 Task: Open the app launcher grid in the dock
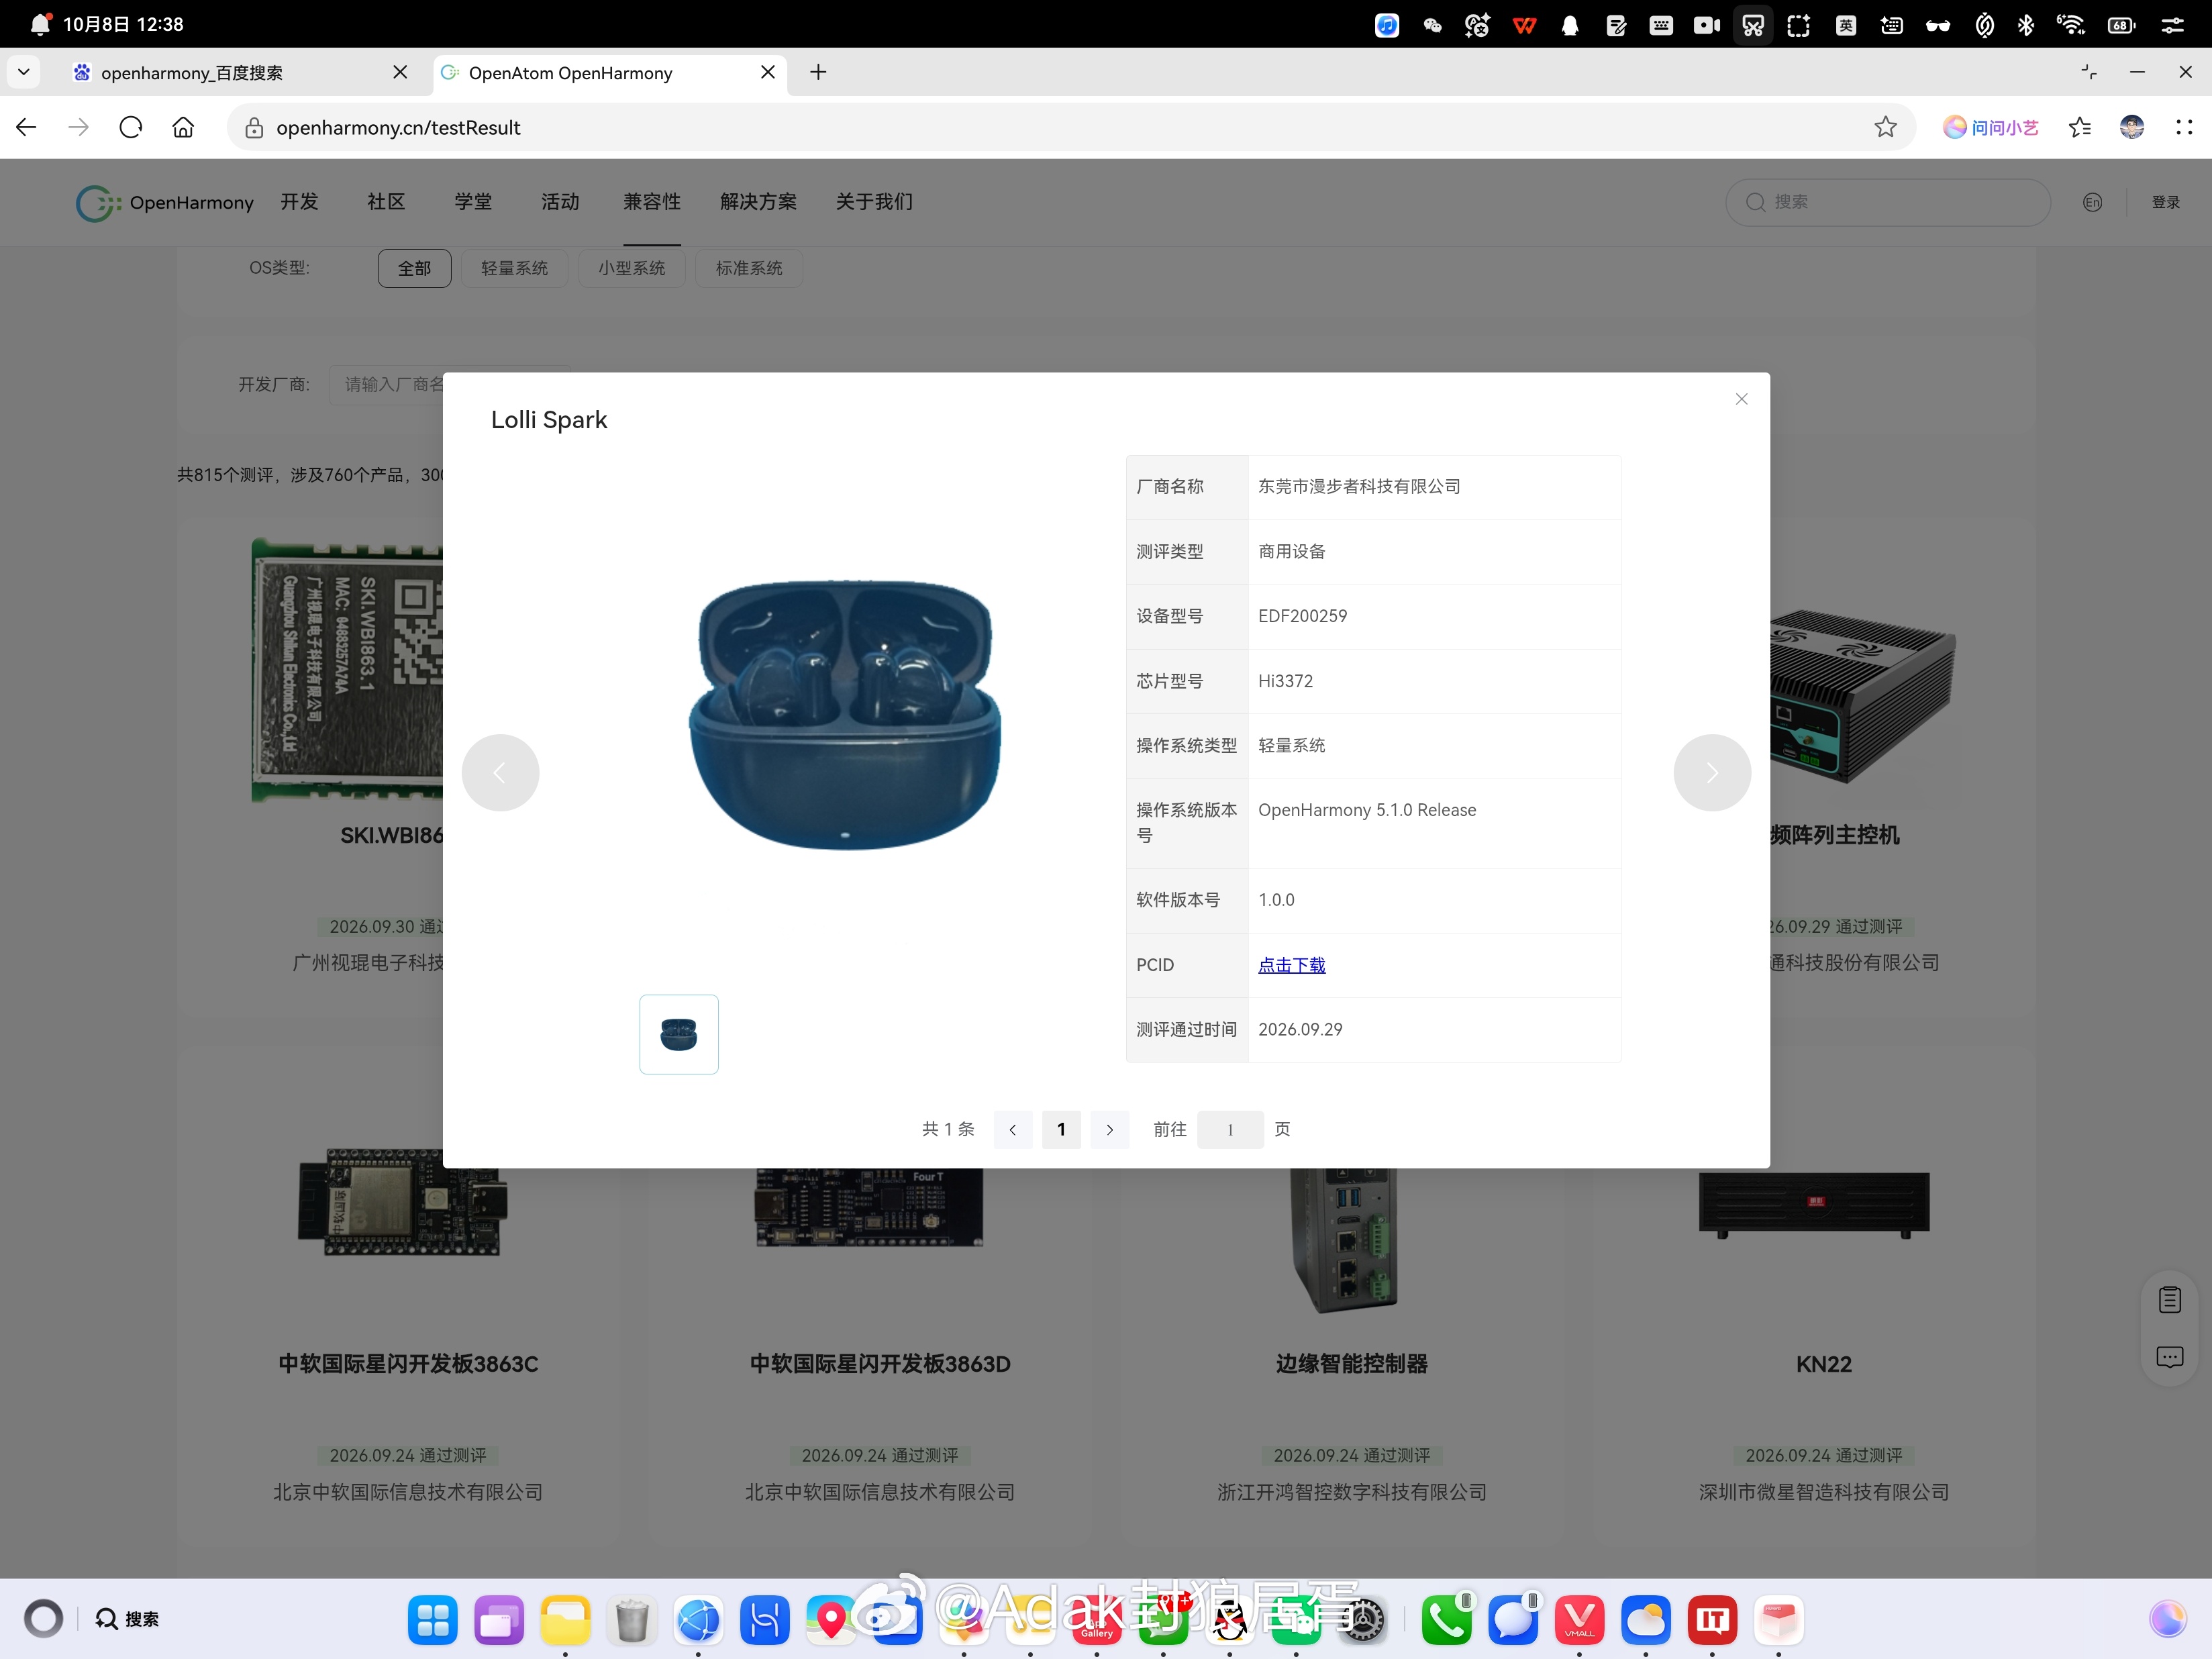pos(432,1620)
